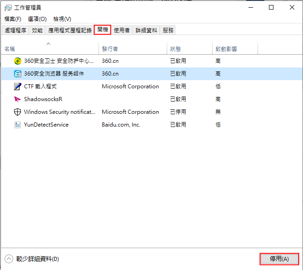Sort by the 啟動影響 column header
Image resolution: width=303 pixels, height=270 pixels.
click(235, 49)
